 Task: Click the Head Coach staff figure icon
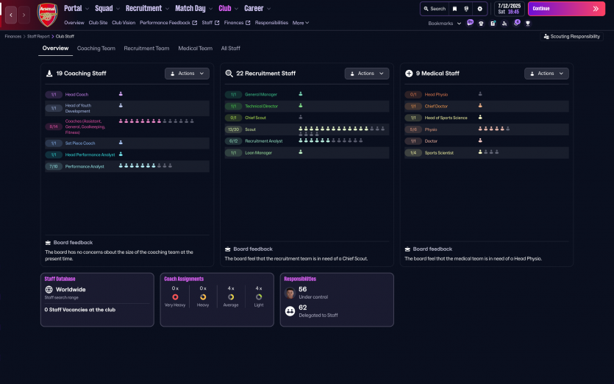pyautogui.click(x=121, y=94)
